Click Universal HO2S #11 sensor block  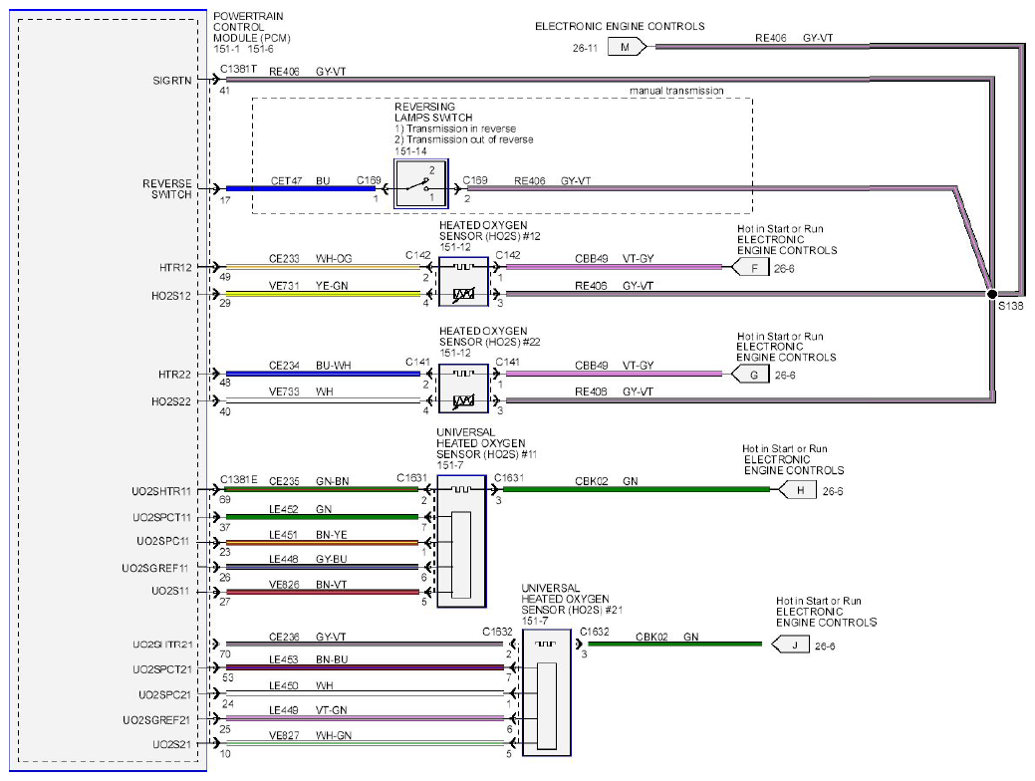[x=461, y=541]
